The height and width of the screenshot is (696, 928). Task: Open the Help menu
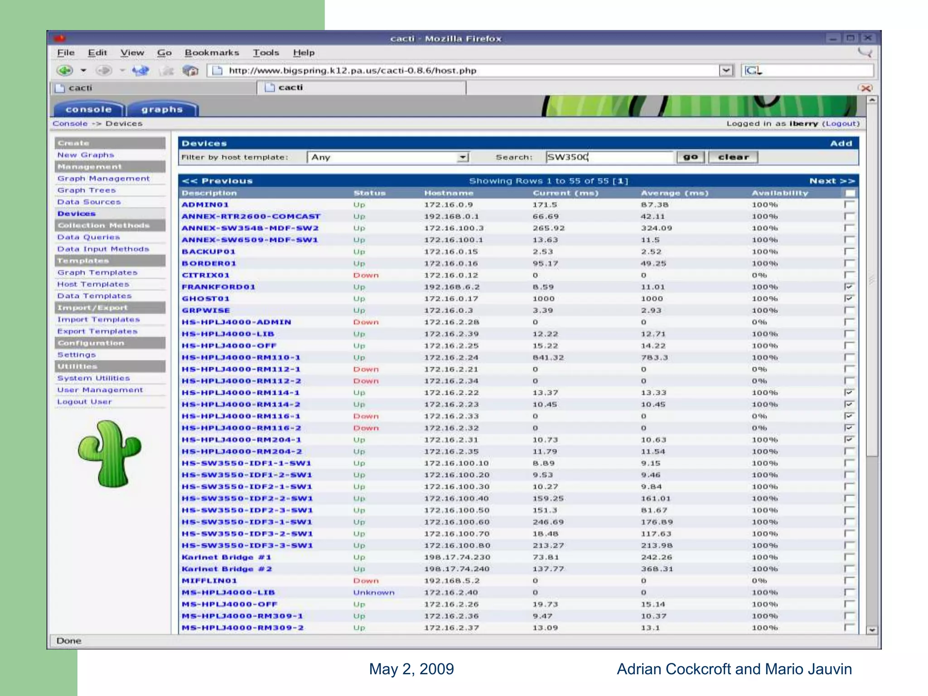tap(304, 53)
